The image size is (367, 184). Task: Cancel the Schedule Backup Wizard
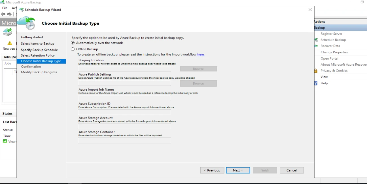pyautogui.click(x=292, y=170)
